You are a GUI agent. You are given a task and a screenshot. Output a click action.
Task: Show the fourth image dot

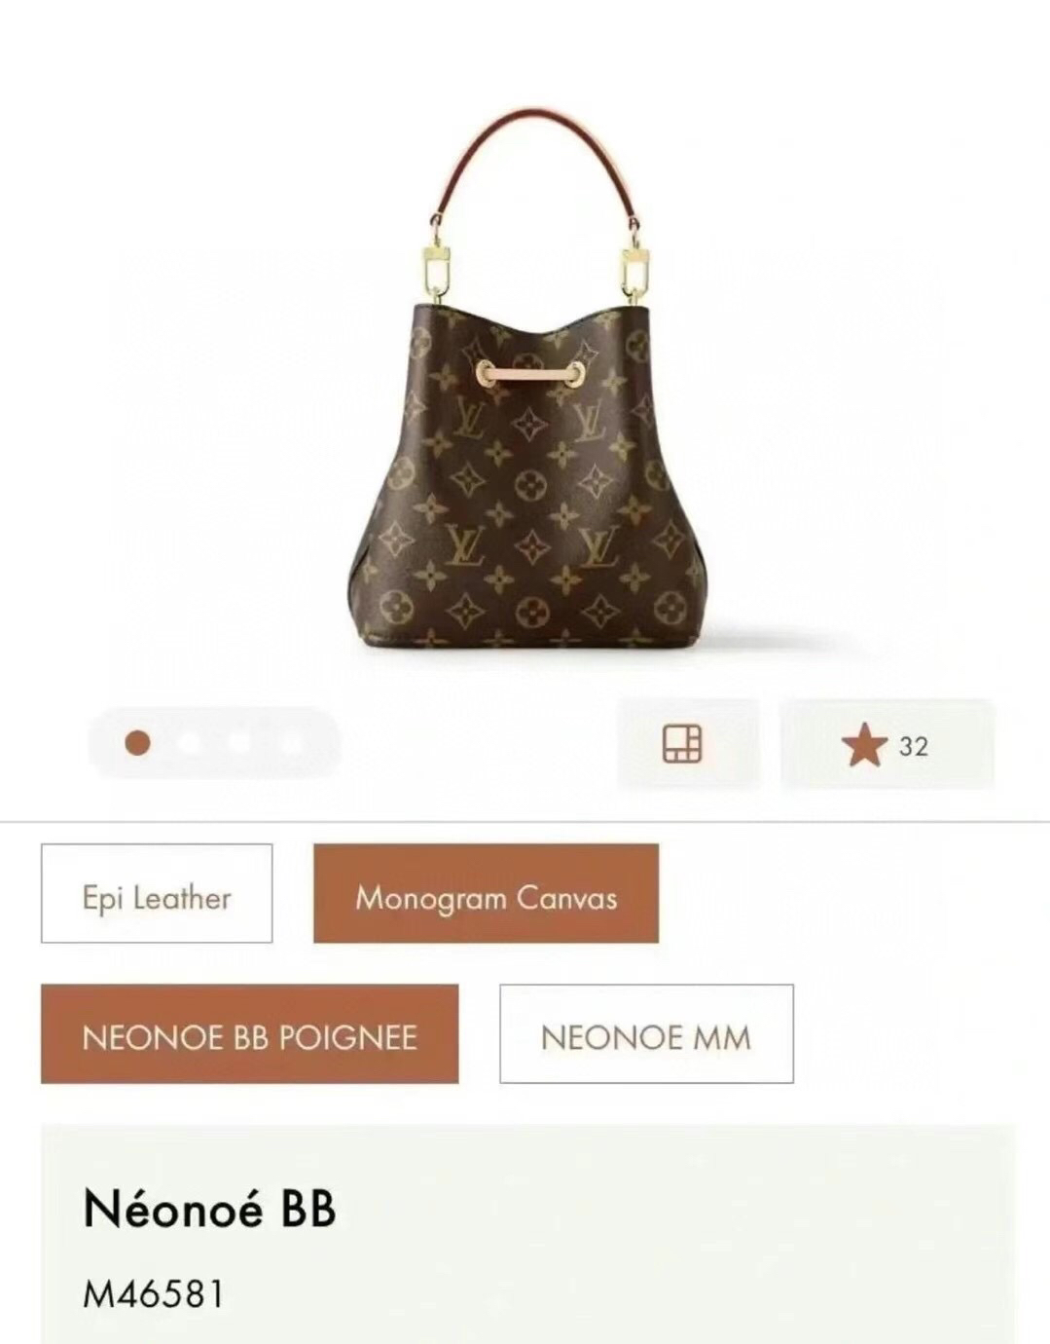click(x=290, y=743)
